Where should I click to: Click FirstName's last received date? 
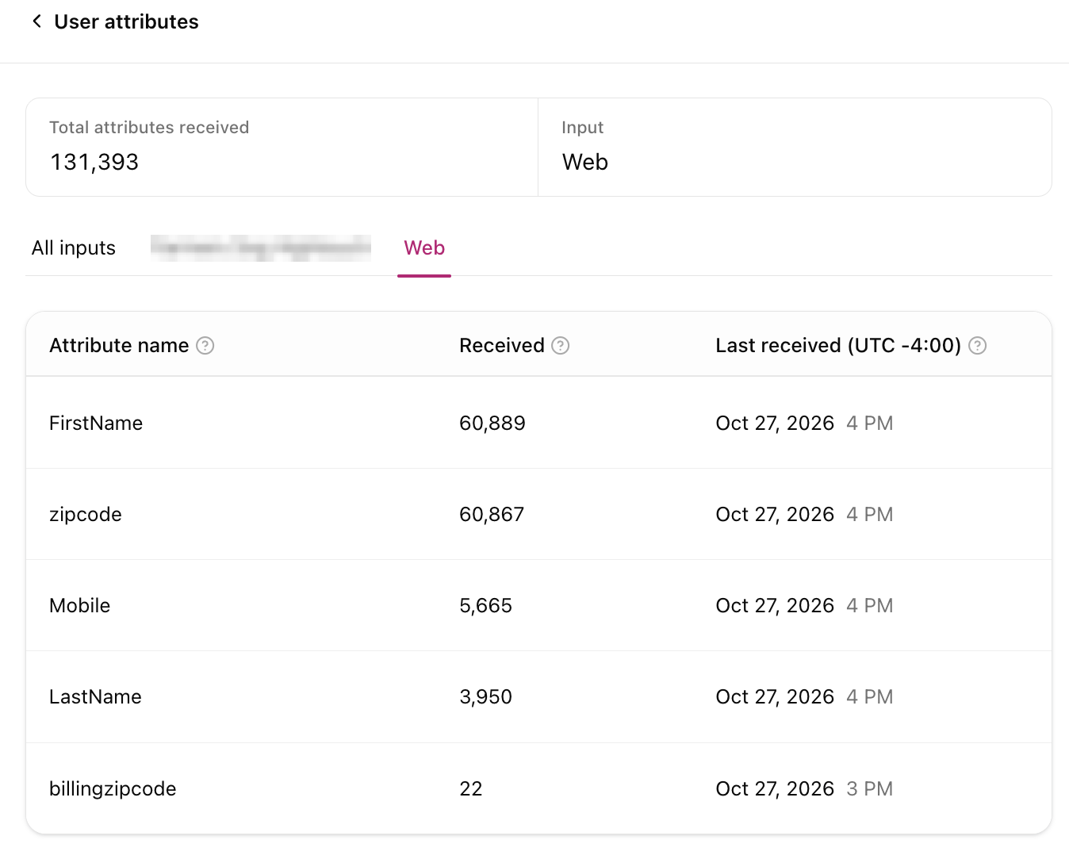point(804,424)
